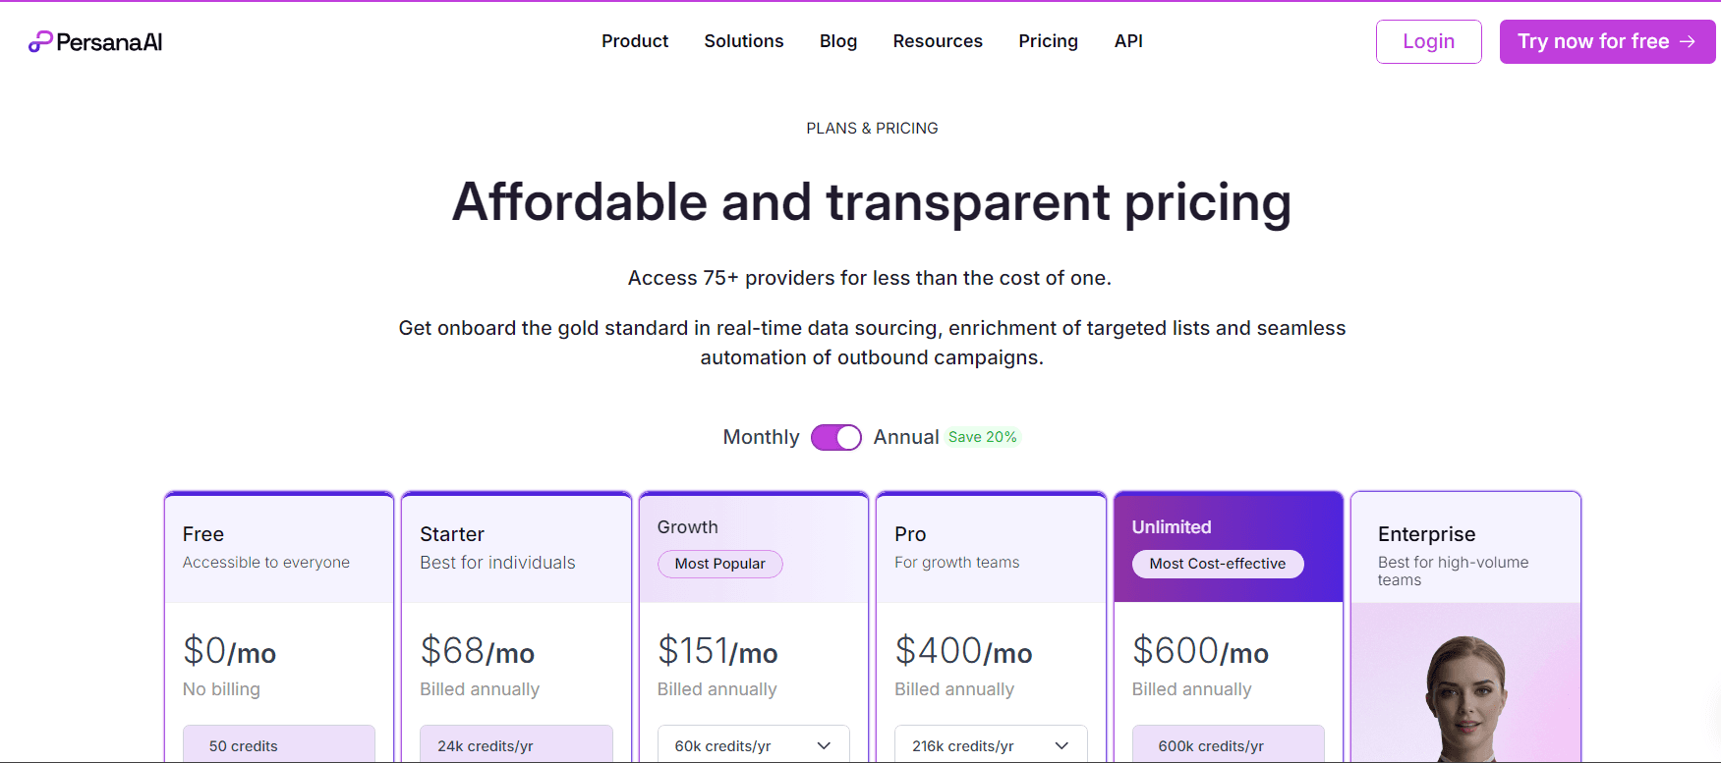The image size is (1721, 763).
Task: Go to the Blog page
Action: [x=838, y=41]
